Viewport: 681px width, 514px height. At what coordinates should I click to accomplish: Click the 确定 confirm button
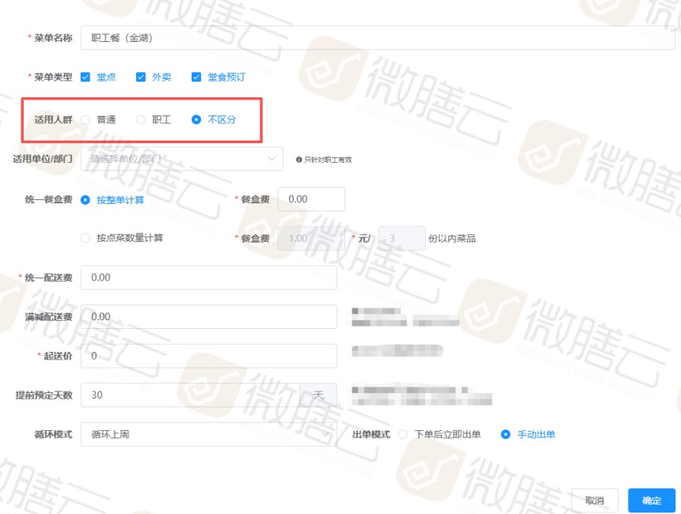(650, 500)
